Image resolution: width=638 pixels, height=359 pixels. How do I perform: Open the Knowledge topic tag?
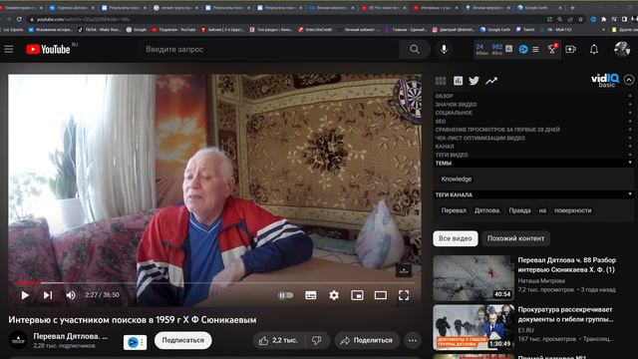point(457,179)
